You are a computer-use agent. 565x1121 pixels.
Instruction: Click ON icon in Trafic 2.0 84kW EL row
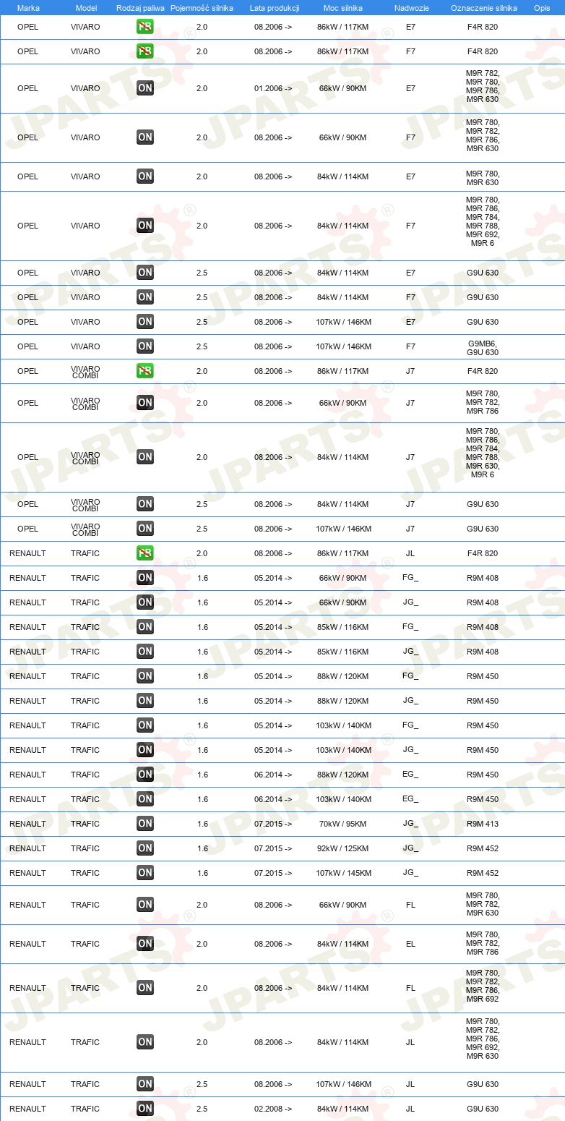point(145,944)
